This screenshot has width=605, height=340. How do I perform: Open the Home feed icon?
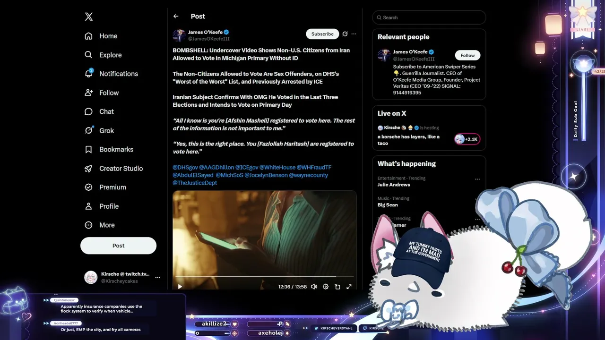pos(88,36)
